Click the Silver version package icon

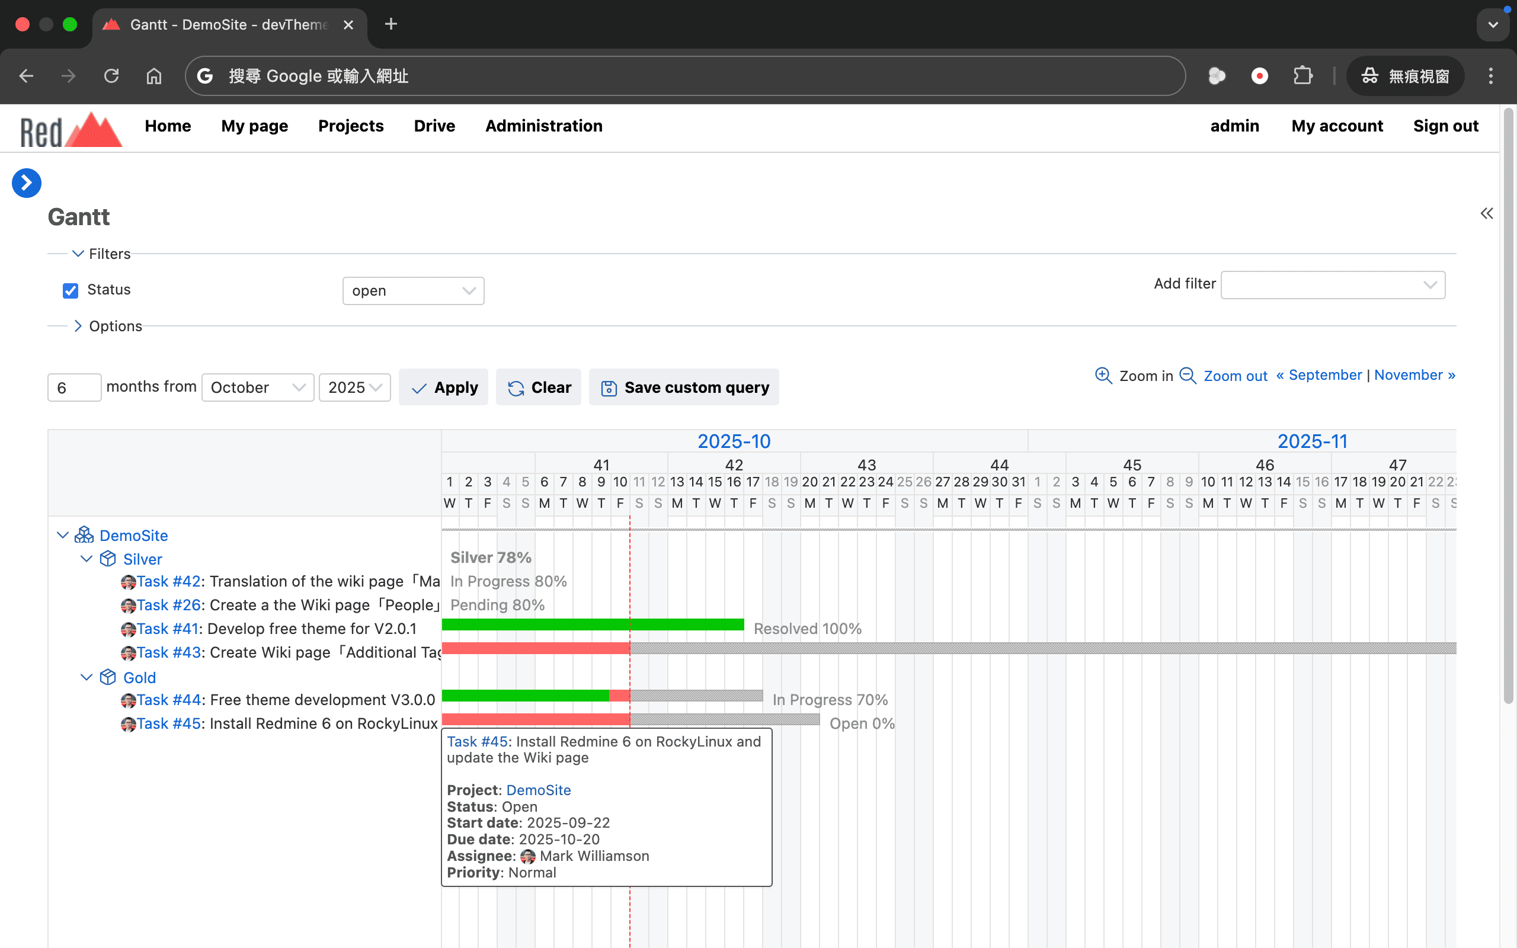(108, 559)
